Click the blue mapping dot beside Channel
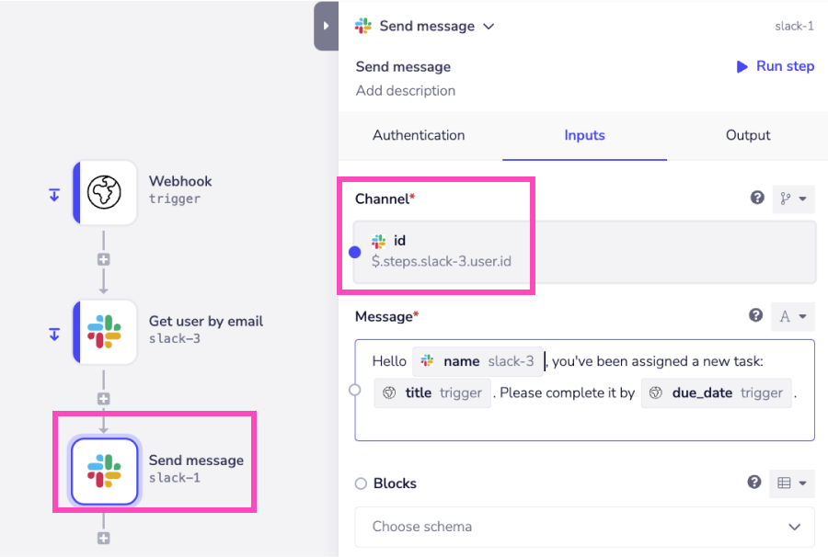The width and height of the screenshot is (828, 557). pyautogui.click(x=354, y=251)
